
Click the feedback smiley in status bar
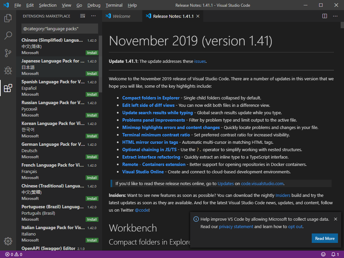[x=323, y=254]
